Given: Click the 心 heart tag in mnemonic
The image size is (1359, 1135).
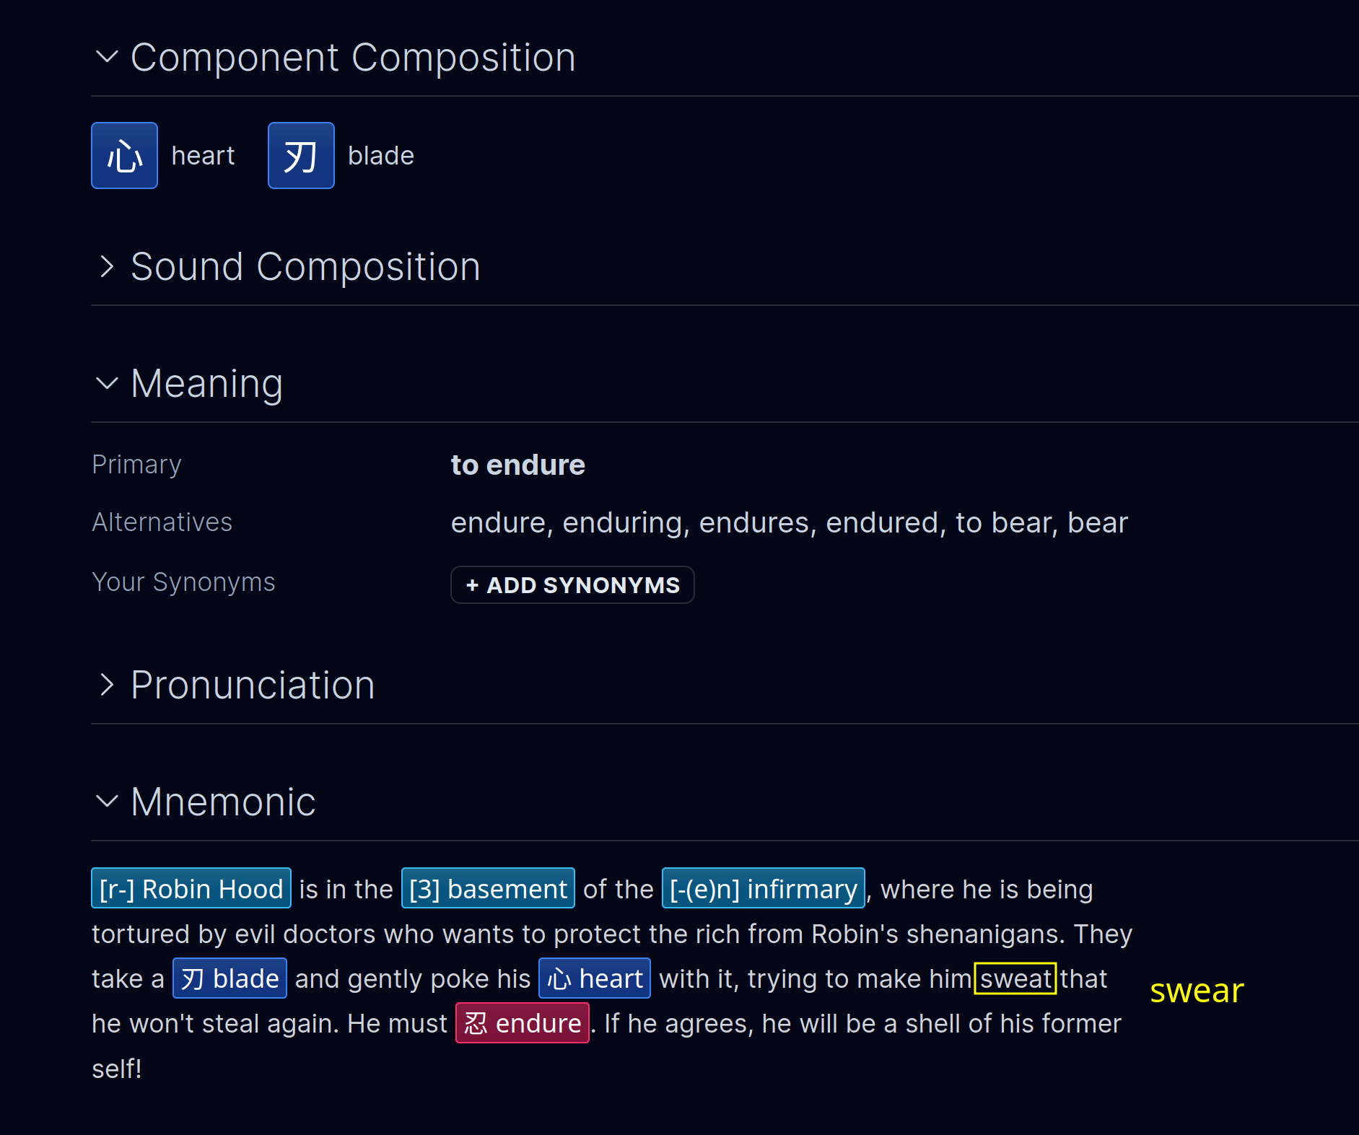Looking at the screenshot, I should pos(595,978).
